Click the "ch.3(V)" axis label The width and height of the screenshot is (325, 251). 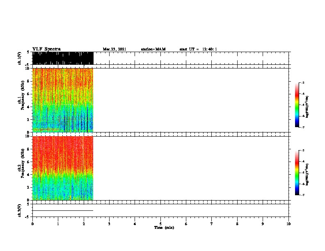(x=19, y=210)
